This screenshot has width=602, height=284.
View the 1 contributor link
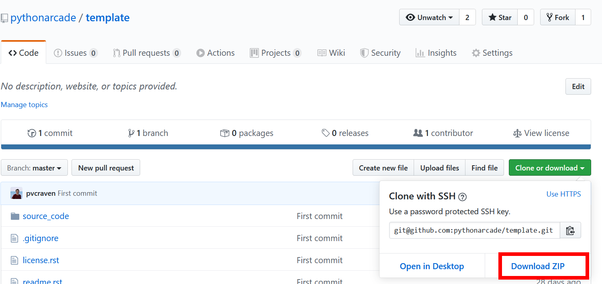(443, 133)
